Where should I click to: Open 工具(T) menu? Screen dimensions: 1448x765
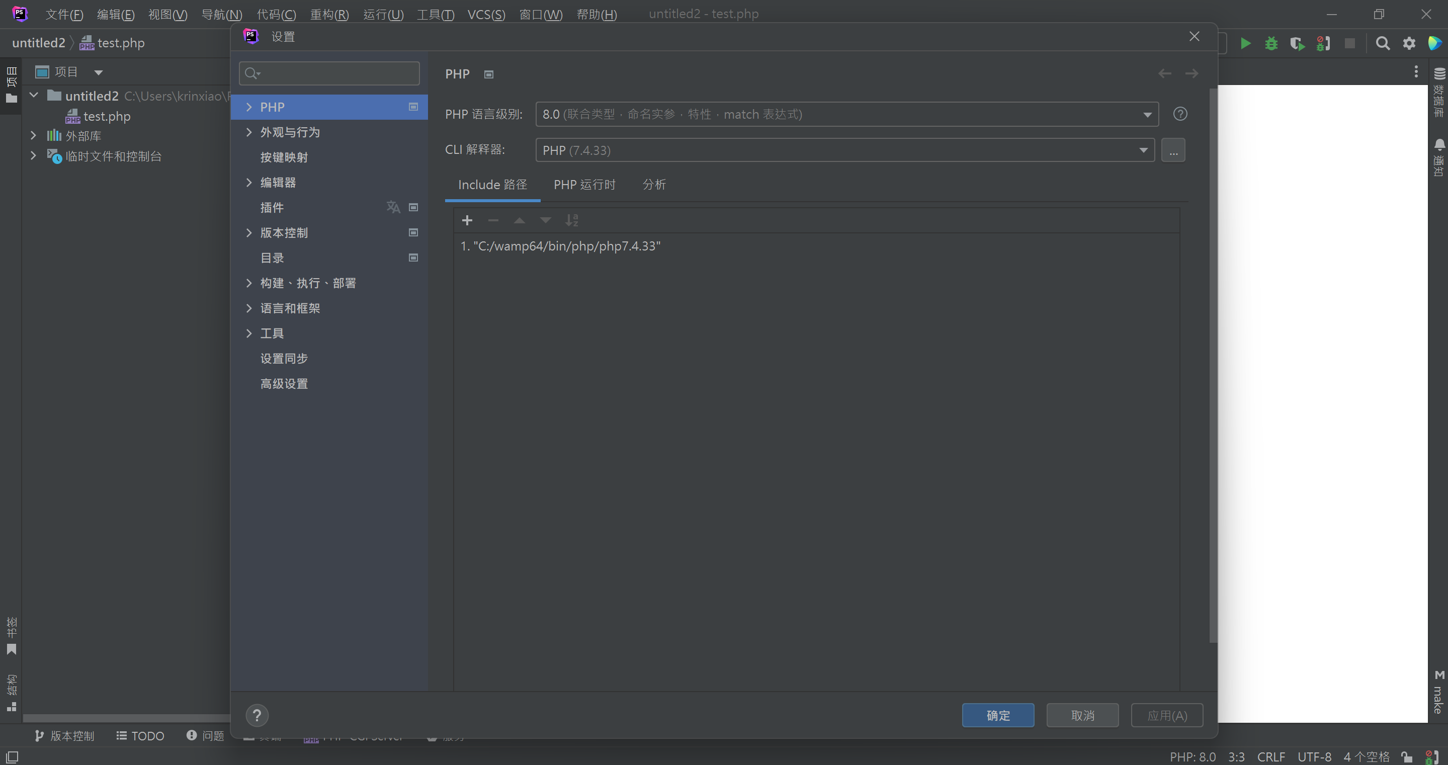[435, 14]
